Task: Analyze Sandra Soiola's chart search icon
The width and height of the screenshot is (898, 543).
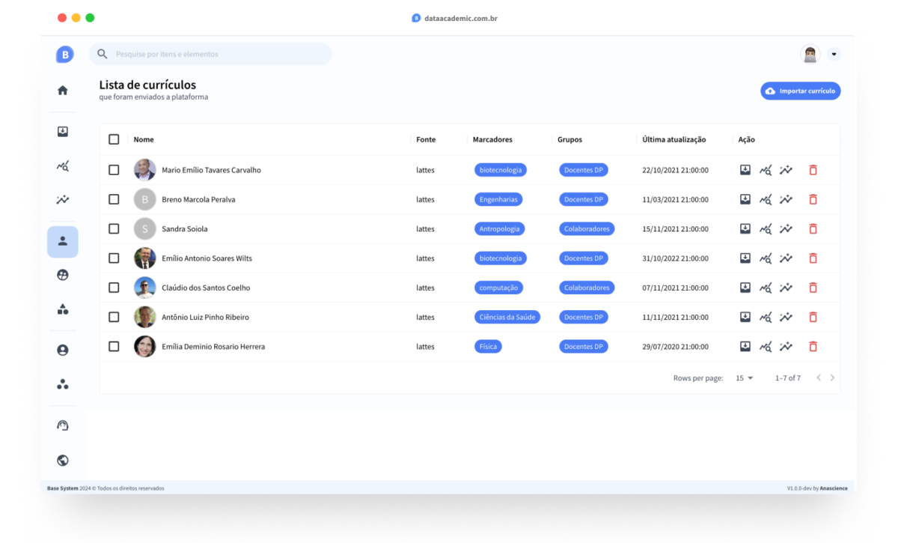Action: point(766,228)
